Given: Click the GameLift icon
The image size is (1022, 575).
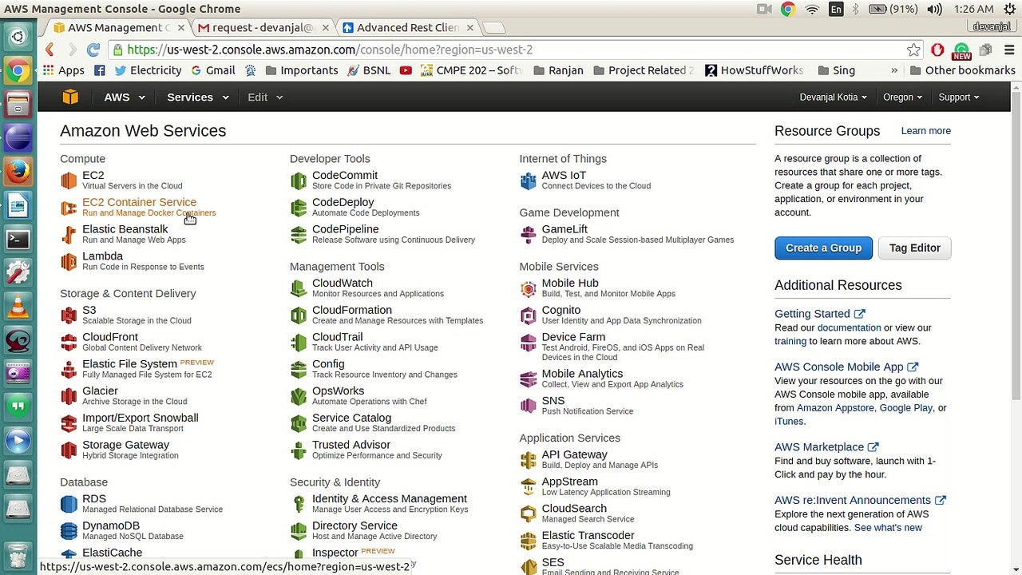Looking at the screenshot, I should click(x=528, y=234).
